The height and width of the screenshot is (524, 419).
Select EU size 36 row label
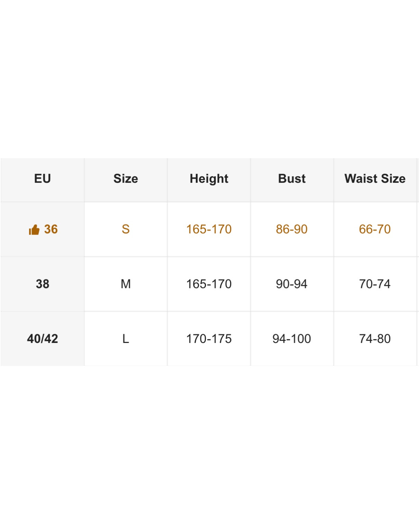click(51, 229)
